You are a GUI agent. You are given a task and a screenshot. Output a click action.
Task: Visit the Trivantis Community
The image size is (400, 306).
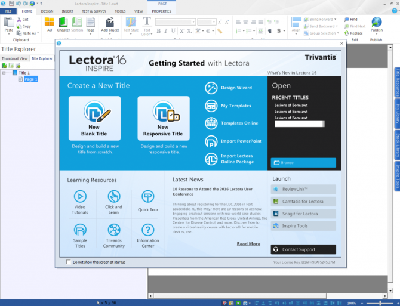click(x=114, y=236)
